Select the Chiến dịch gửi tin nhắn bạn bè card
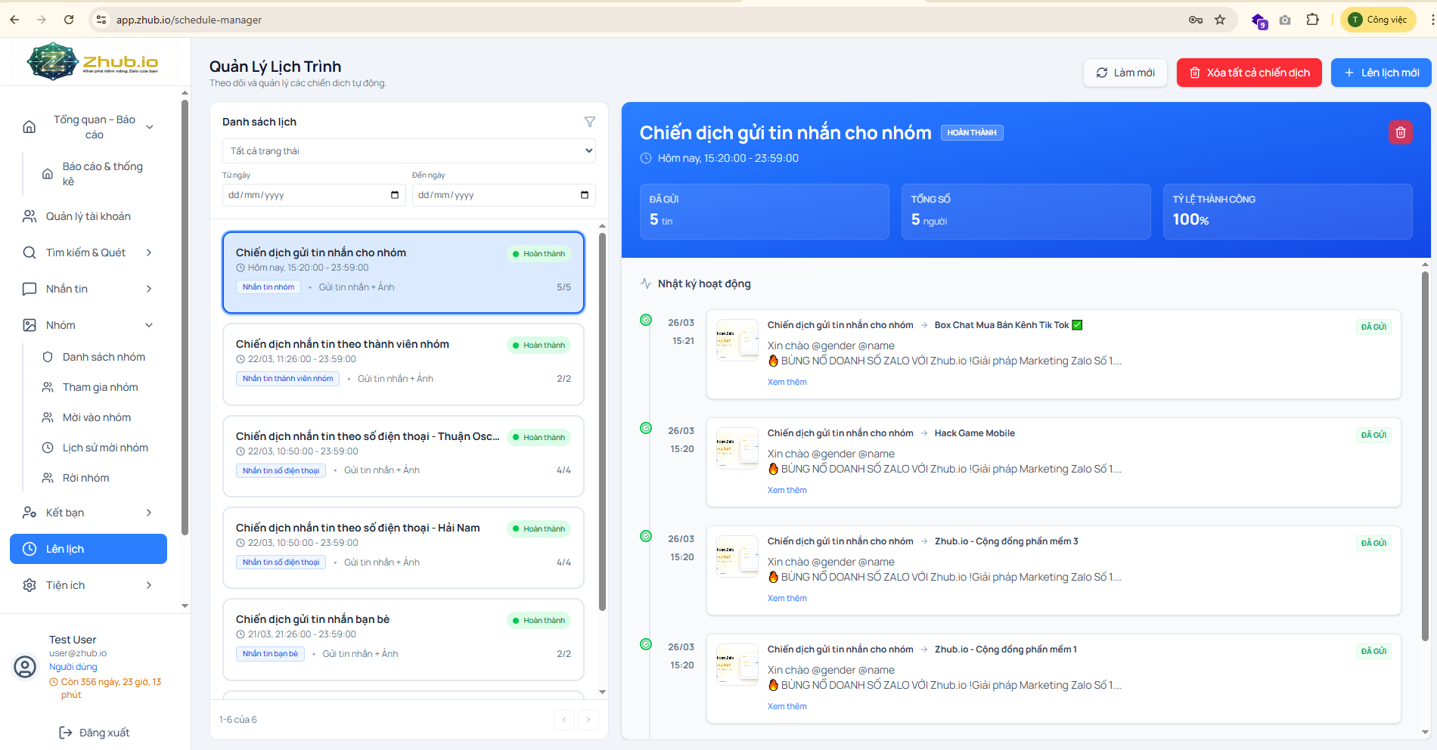Screen dimensions: 1437x750 click(x=403, y=639)
